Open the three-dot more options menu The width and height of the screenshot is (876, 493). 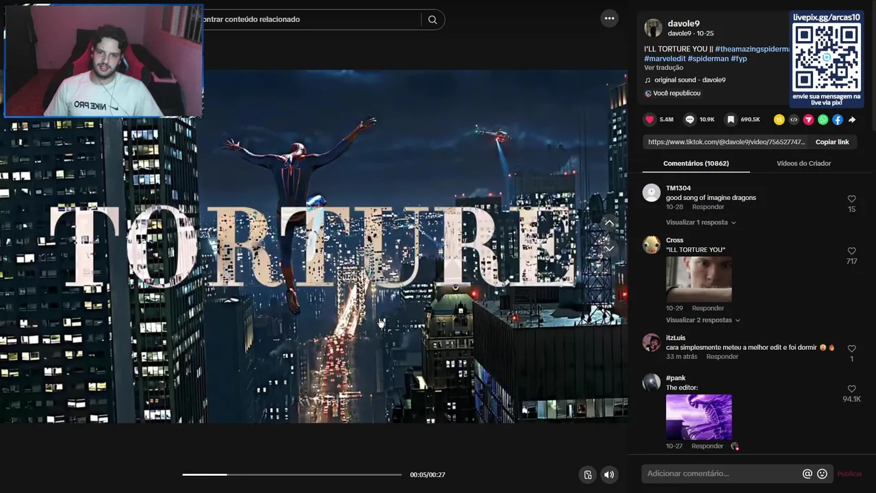[609, 18]
